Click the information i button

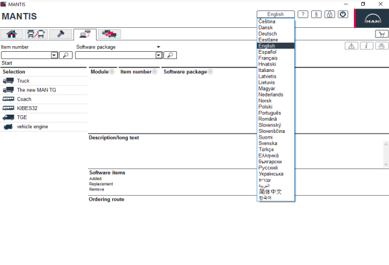[x=366, y=46]
